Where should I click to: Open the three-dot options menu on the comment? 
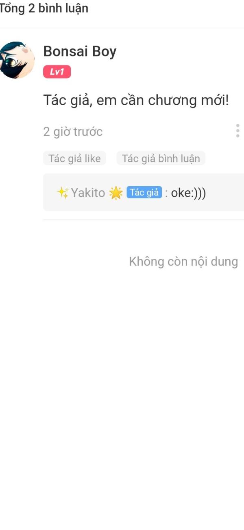click(237, 131)
